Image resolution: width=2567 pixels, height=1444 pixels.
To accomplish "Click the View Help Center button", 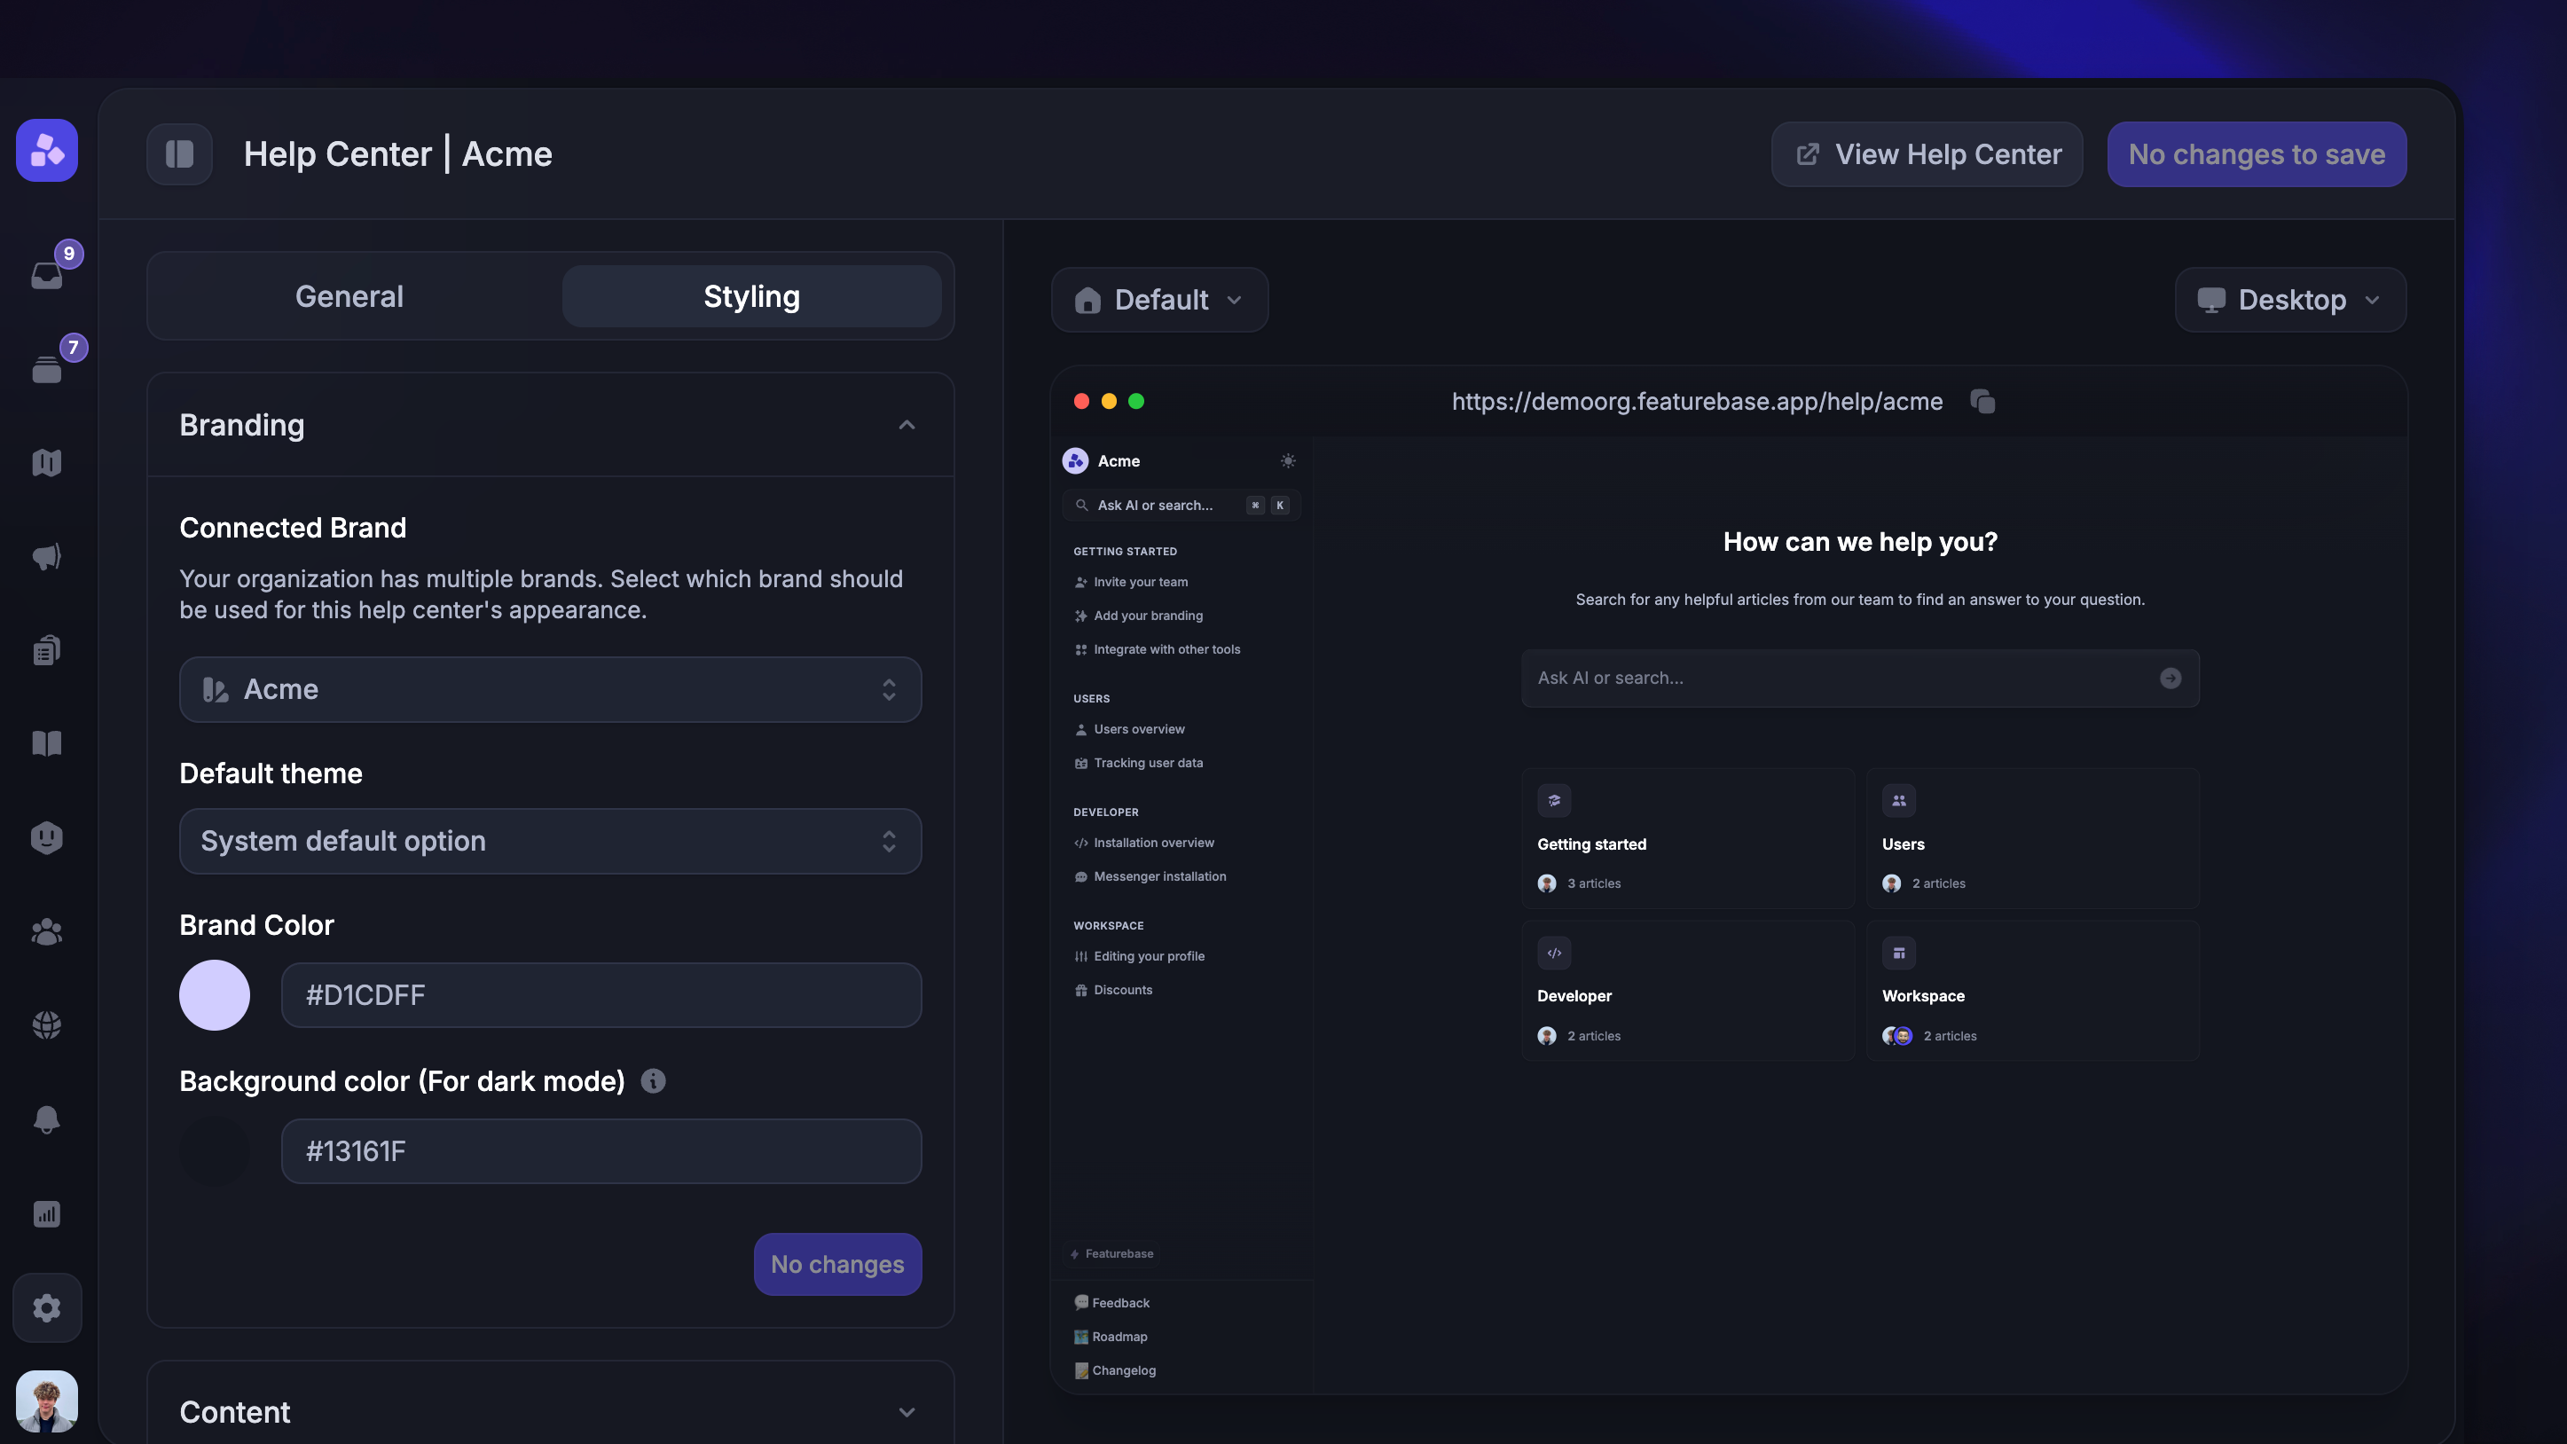I will pyautogui.click(x=1927, y=154).
